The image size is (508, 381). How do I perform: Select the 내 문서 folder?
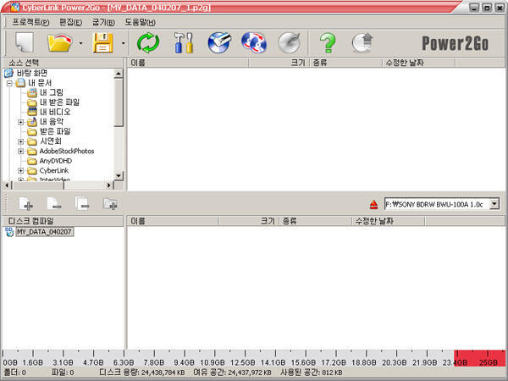tap(40, 83)
